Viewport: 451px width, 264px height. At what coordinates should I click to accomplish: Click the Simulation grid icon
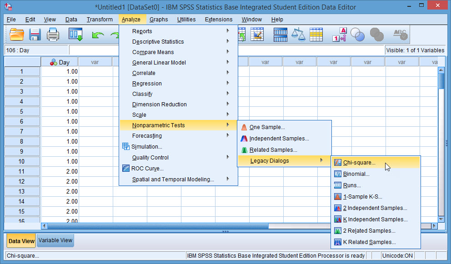coord(125,146)
